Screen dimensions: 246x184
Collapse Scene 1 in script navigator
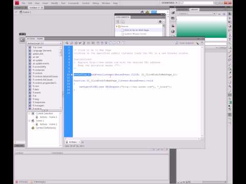point(29,121)
